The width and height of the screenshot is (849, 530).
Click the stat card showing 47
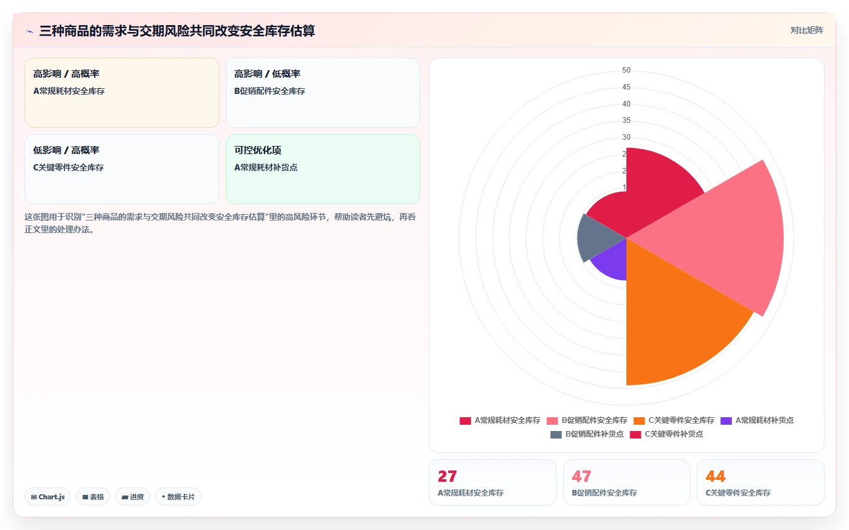(626, 482)
